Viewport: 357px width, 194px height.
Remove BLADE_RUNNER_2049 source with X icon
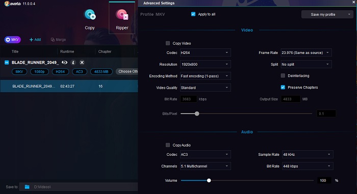coord(82,62)
